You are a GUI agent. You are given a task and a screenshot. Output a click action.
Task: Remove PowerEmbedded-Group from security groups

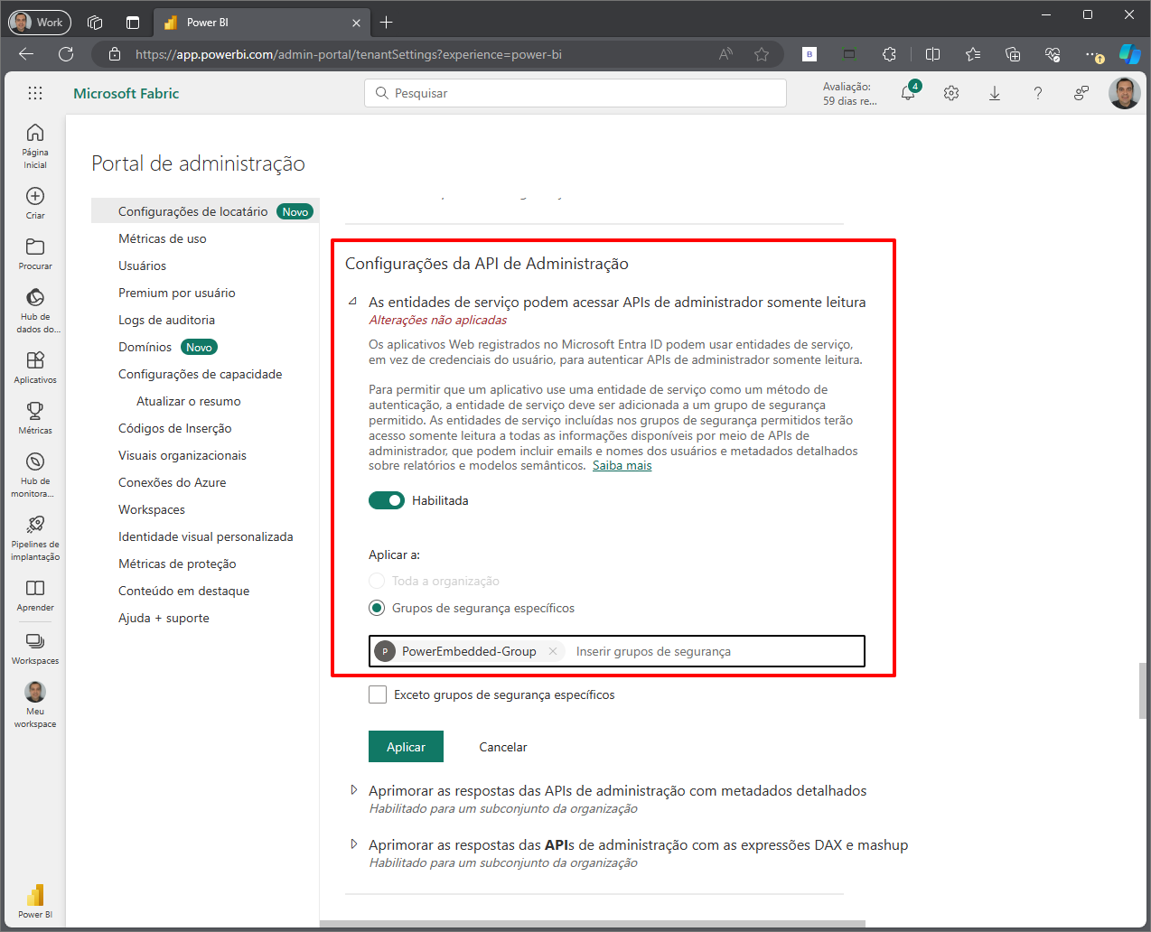(x=553, y=651)
